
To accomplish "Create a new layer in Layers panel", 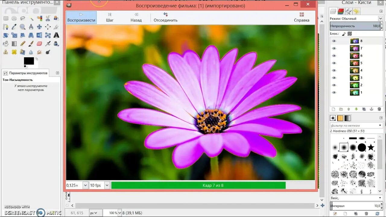I will 334,109.
